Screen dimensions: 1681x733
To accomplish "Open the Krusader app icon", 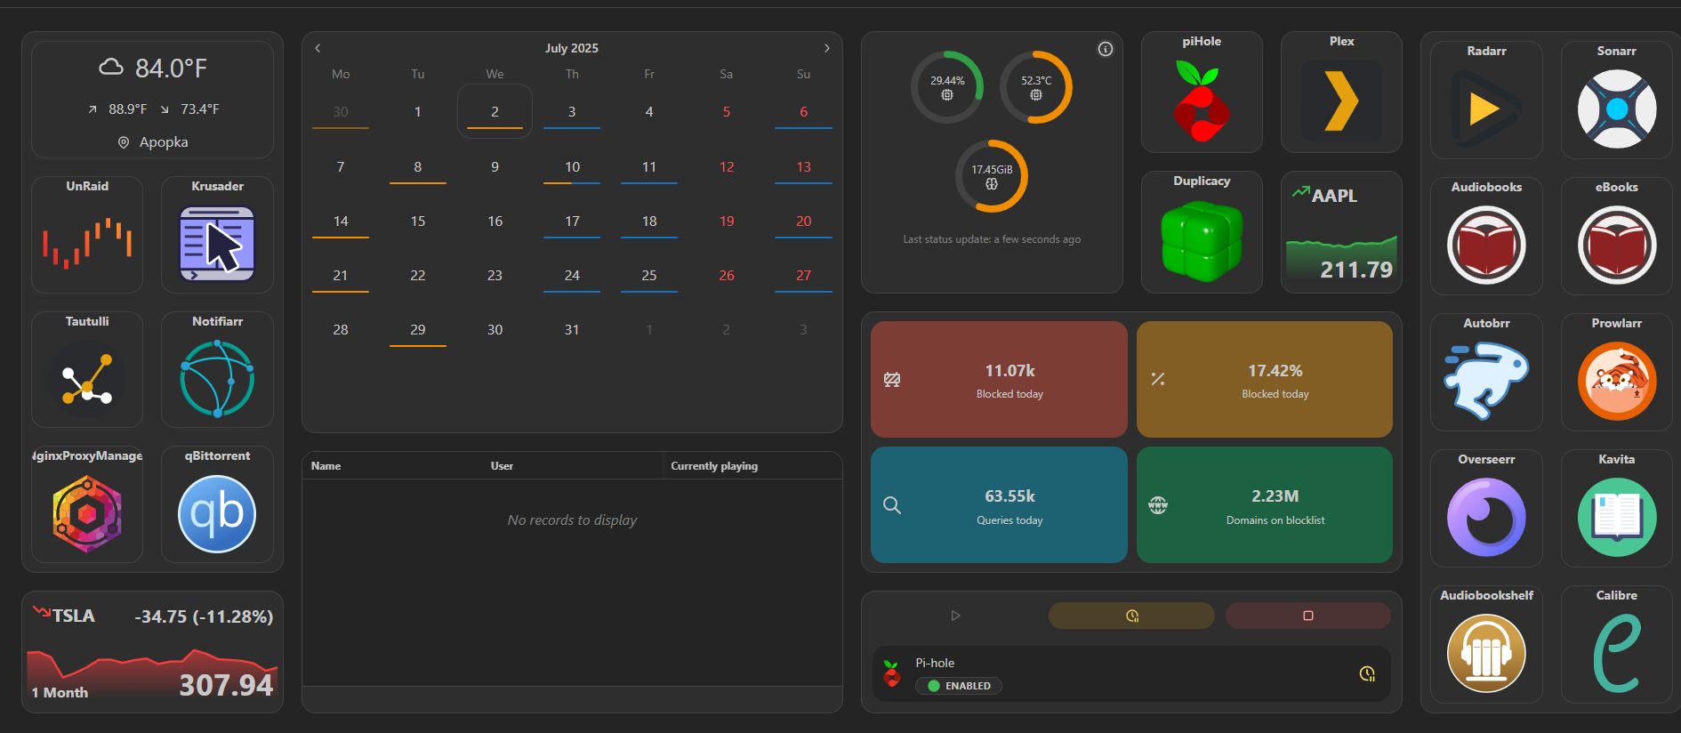I will [217, 244].
